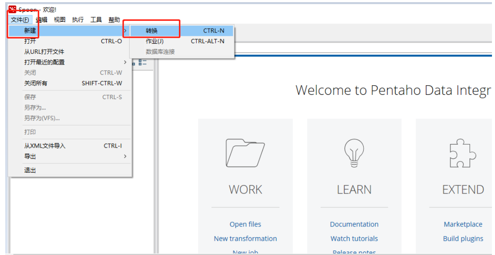
Task: Choose 作业(J) to create a new job
Action: 182,41
